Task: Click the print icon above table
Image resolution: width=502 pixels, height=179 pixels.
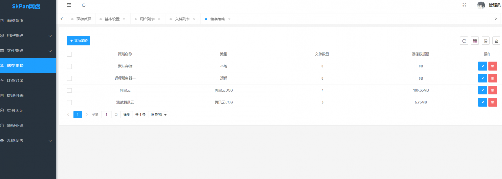Action: point(486,41)
